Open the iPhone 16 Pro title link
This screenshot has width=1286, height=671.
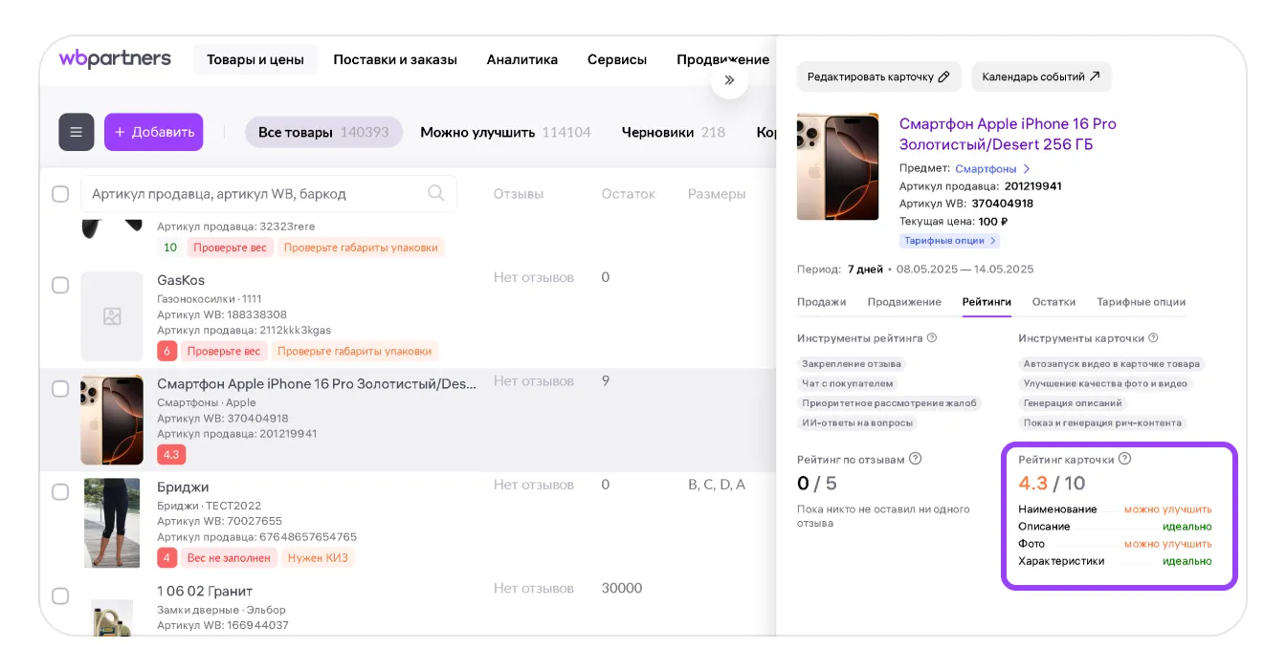tap(1008, 134)
